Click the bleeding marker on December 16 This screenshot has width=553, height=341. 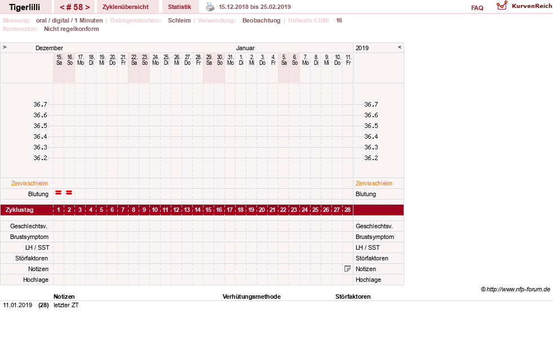[69, 193]
